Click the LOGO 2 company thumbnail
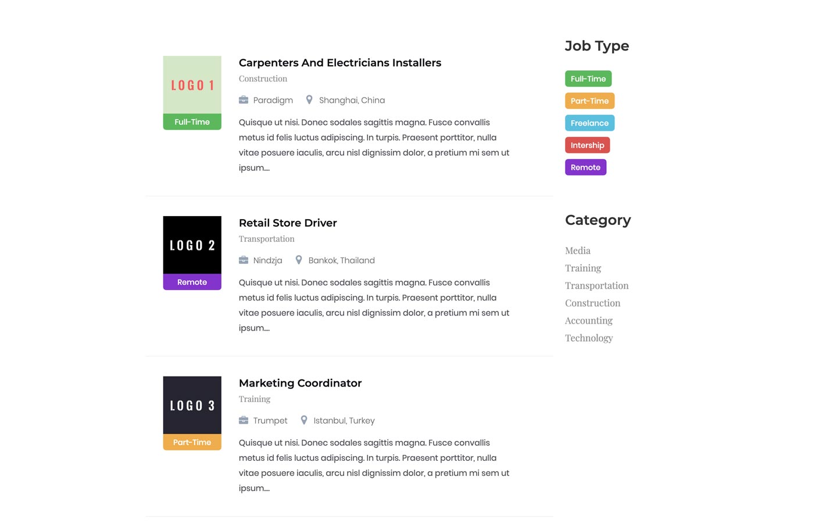This screenshot has width=837, height=523. point(192,244)
